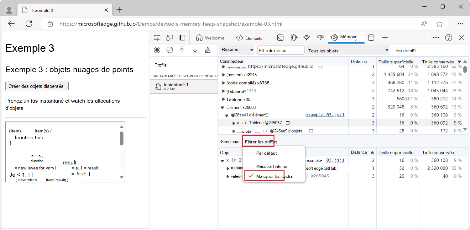This screenshot has height=230, width=470.
Task: Open DevTools customize menu (three dots)
Action: coord(436,38)
